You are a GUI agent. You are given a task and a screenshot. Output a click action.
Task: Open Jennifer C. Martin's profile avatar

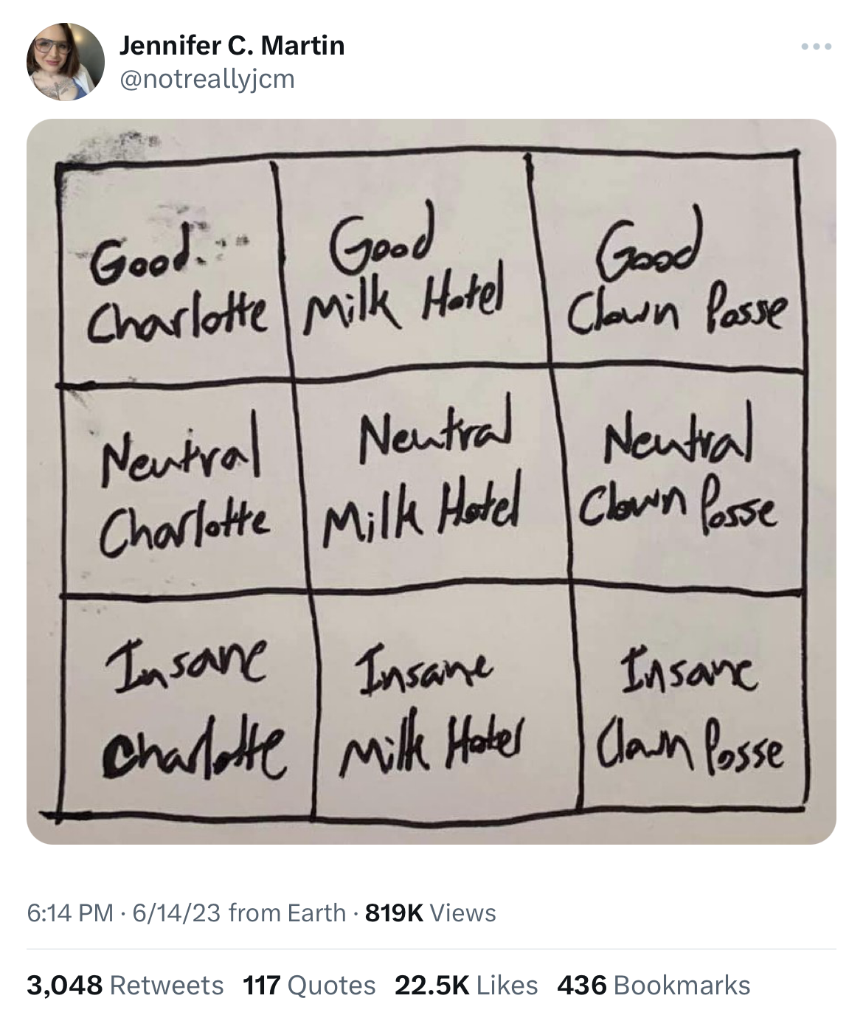pyautogui.click(x=66, y=61)
